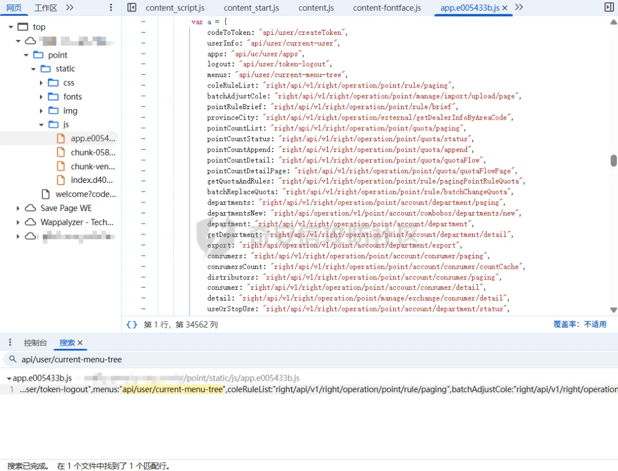Click the menus: api/user/current-menu-tree code line
The image size is (618, 471).
pos(278,74)
